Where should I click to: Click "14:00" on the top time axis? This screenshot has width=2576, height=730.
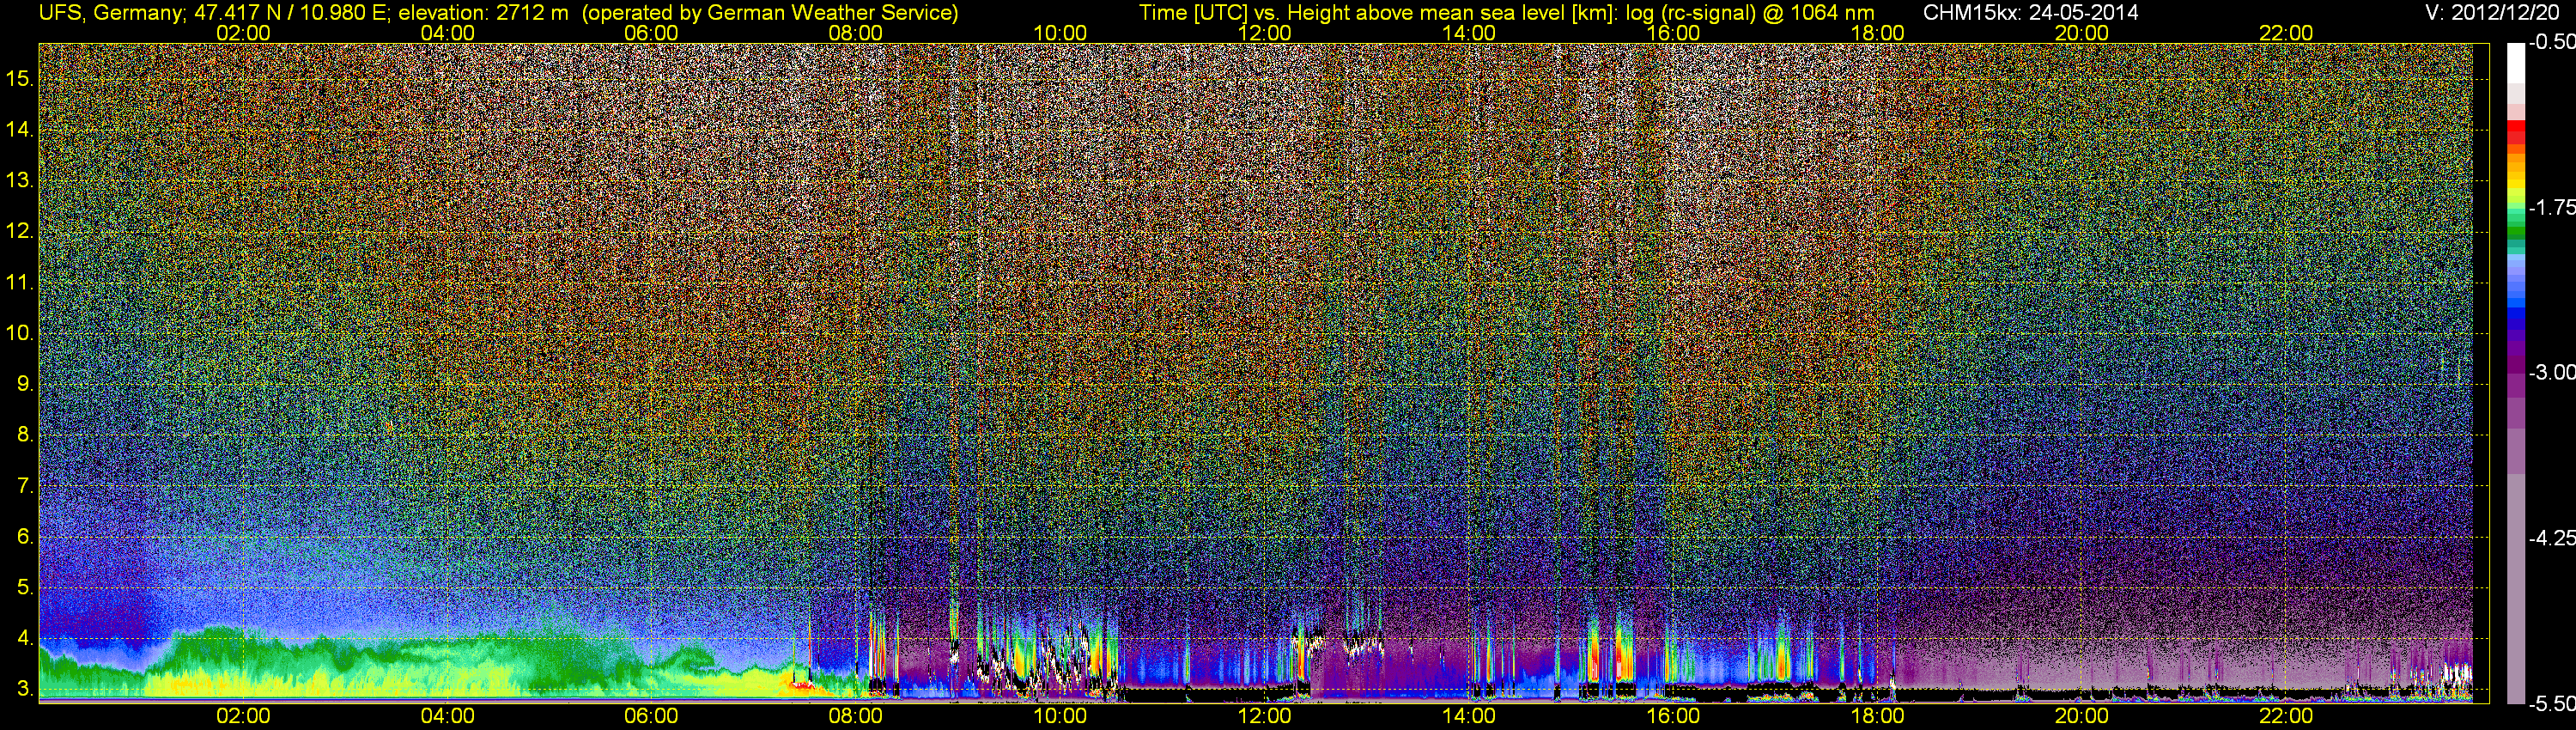tap(1469, 33)
